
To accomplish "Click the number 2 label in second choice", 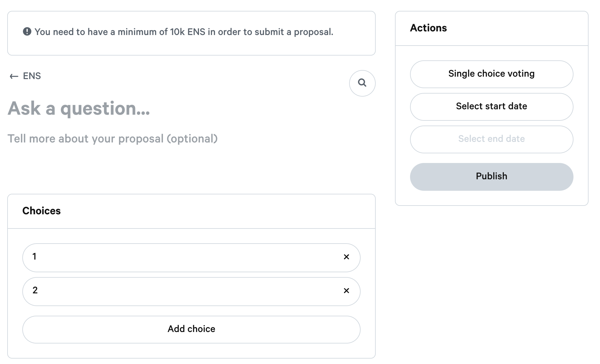I will [35, 290].
